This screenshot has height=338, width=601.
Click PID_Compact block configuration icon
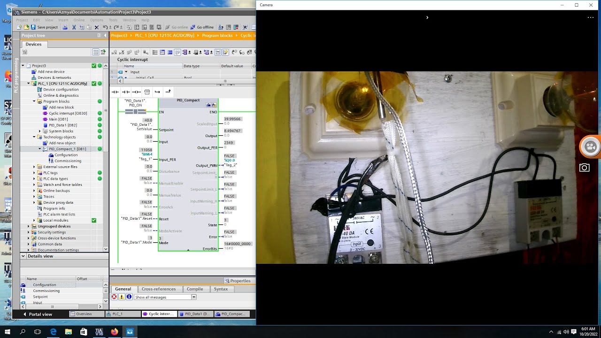point(209,105)
